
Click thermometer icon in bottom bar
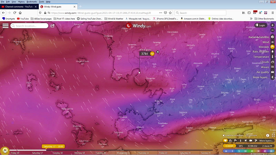pyautogui.click(x=240, y=141)
